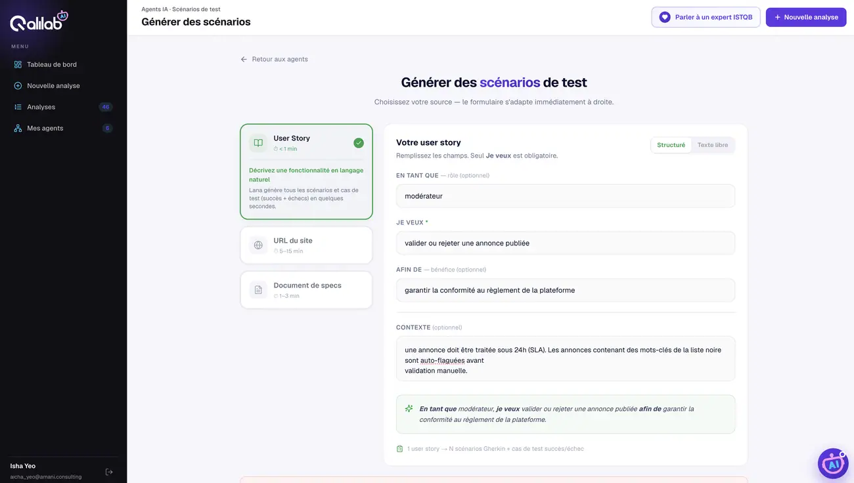The height and width of the screenshot is (483, 854).
Task: Click the Analyses list icon
Action: pyautogui.click(x=18, y=107)
